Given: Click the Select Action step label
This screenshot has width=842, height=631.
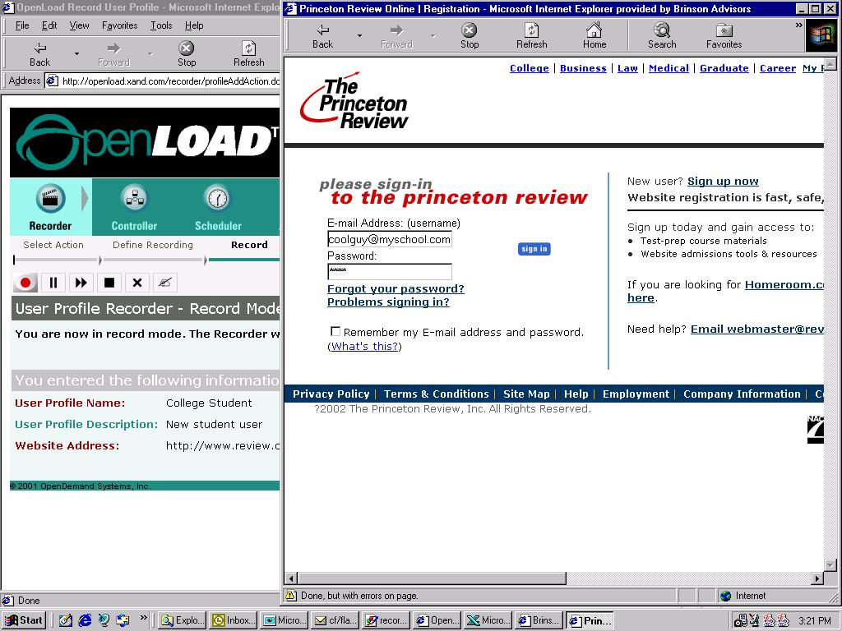Looking at the screenshot, I should pos(53,245).
